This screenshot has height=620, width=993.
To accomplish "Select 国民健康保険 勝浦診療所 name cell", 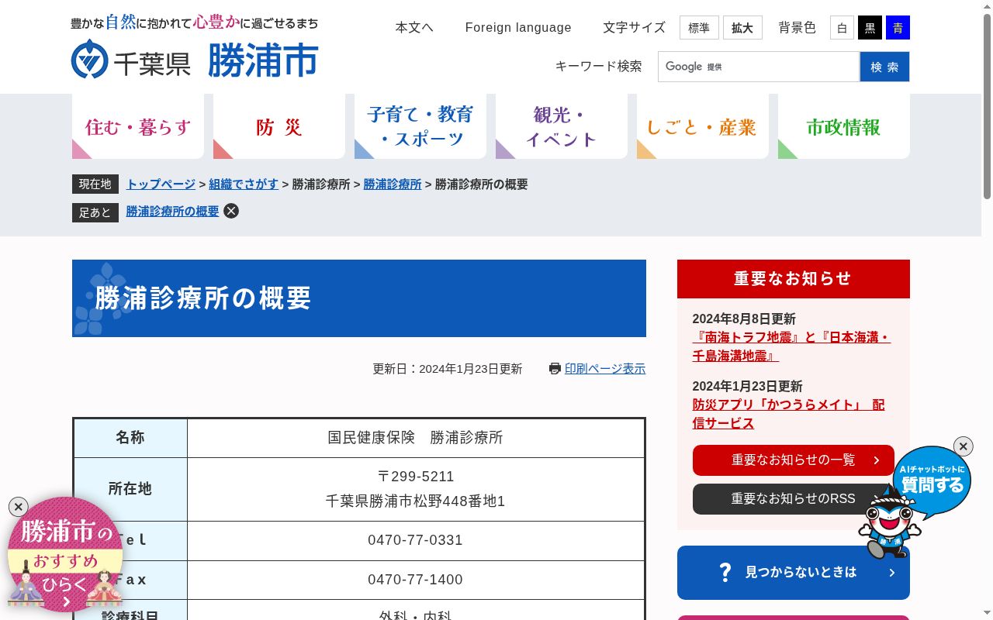I will (416, 438).
